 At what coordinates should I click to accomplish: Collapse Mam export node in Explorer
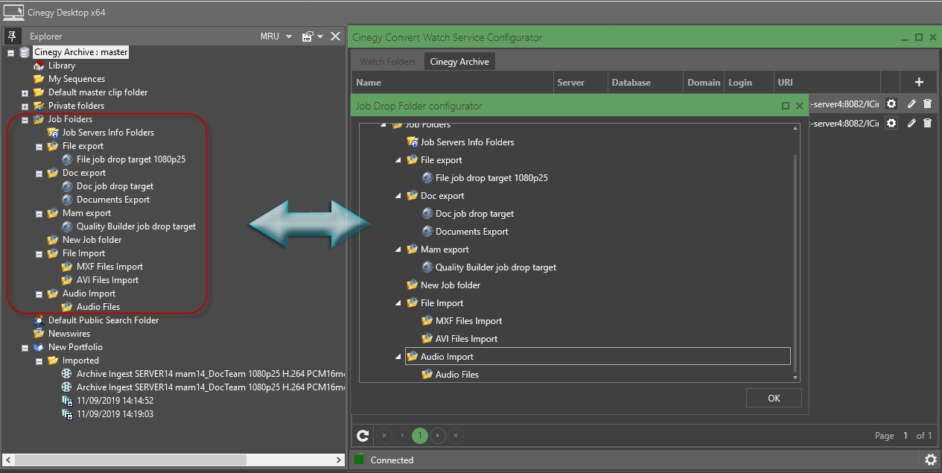pos(39,214)
